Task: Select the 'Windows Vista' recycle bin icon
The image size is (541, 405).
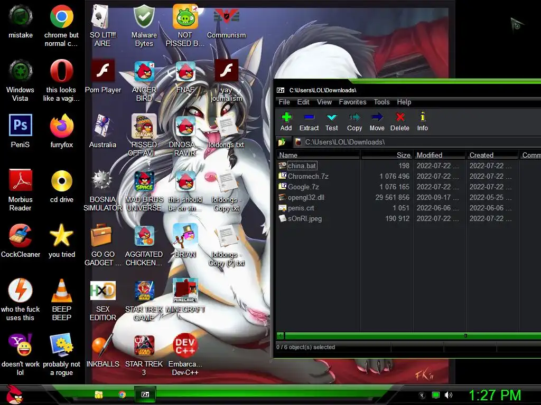Action: (x=21, y=81)
